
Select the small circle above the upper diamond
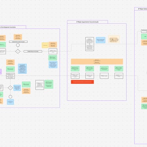coord(18,45)
